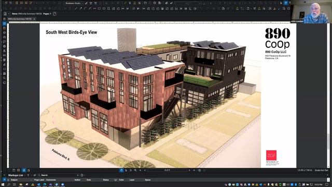Image resolution: width=332 pixels, height=187 pixels.
Task: Go to previous page arrow
Action: [x=145, y=170]
